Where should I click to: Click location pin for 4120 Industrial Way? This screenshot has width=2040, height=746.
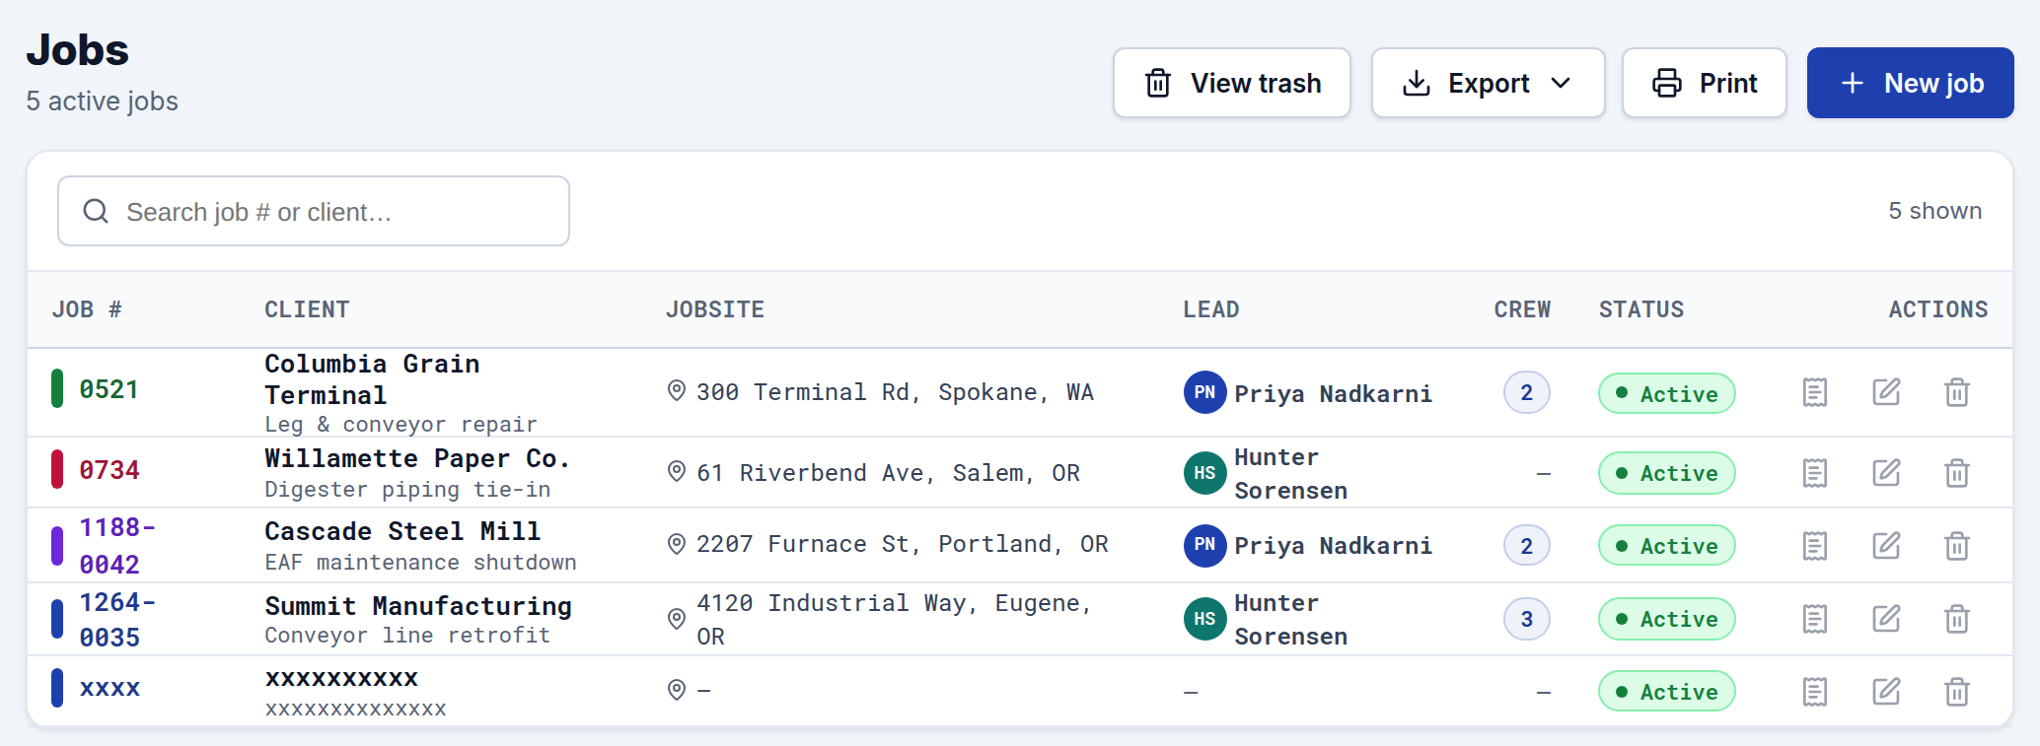(x=677, y=619)
